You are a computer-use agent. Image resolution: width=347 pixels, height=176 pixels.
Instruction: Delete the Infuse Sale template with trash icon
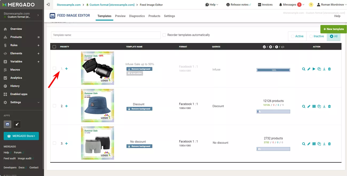point(329,69)
